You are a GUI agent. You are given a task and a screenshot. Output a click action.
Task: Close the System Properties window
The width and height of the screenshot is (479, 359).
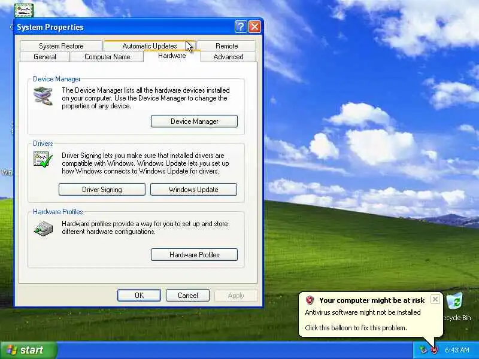pyautogui.click(x=255, y=26)
